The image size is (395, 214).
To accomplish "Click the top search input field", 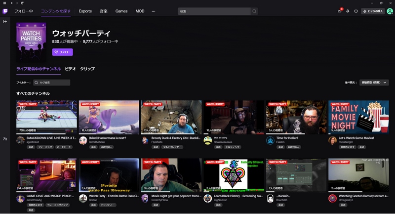I will [214, 11].
